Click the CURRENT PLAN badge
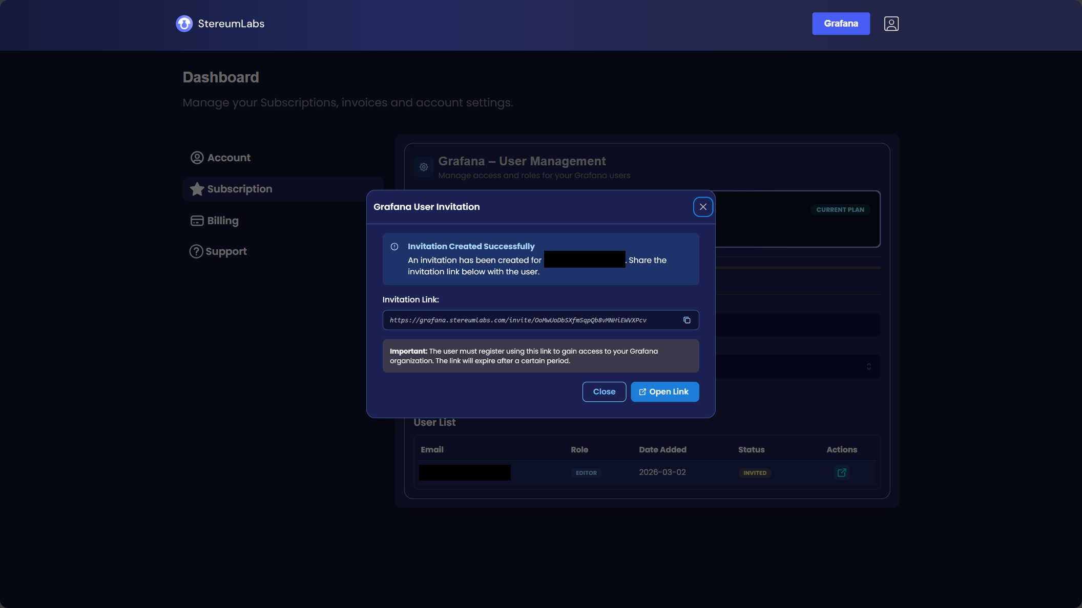 point(840,210)
